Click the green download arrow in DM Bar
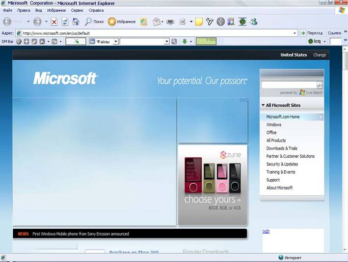The width and height of the screenshot is (348, 262). [x=185, y=42]
